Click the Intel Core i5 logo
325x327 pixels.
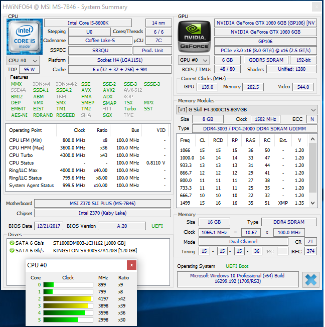(25, 37)
